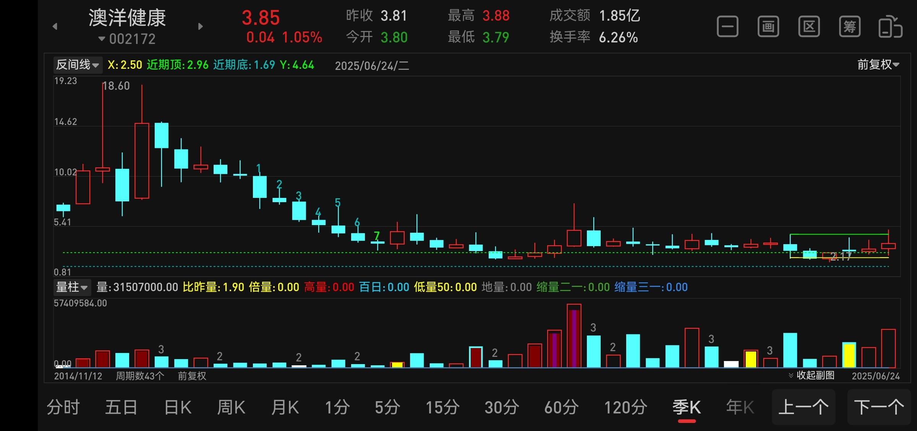Switch to 日K daily chart tab

click(x=178, y=407)
